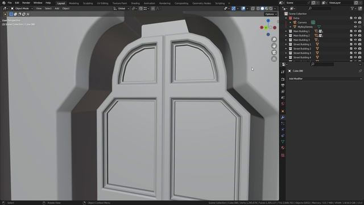Open the Render menu
The height and width of the screenshot is (205, 364).
tap(26, 3)
